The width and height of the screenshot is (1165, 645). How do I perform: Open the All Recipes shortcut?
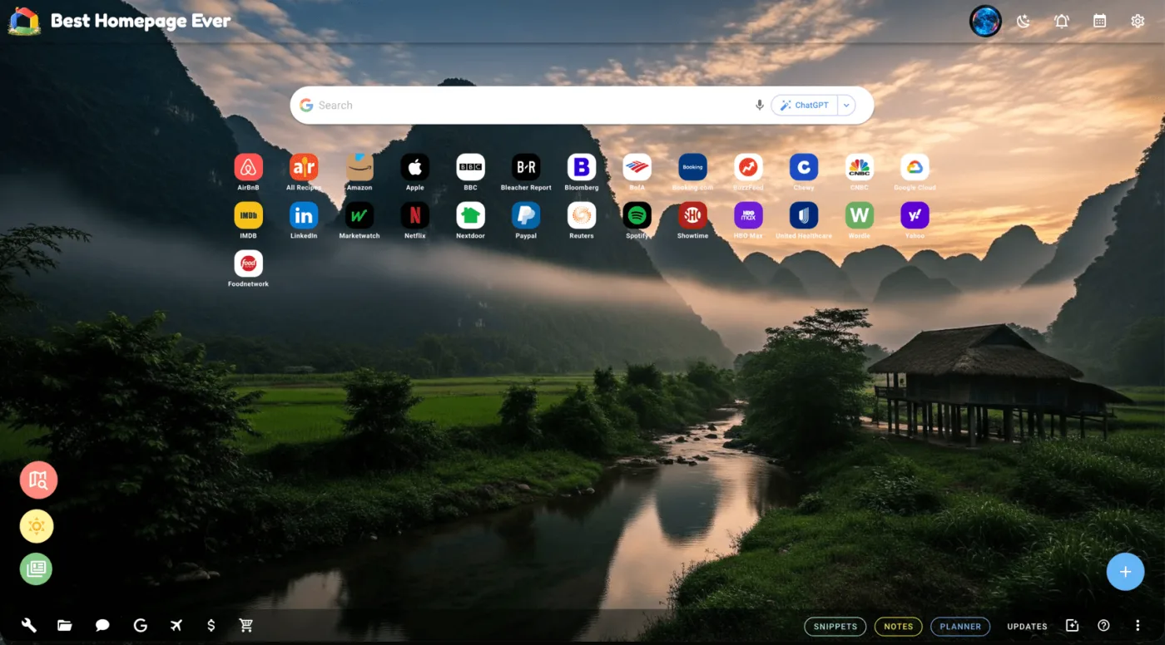click(x=304, y=167)
